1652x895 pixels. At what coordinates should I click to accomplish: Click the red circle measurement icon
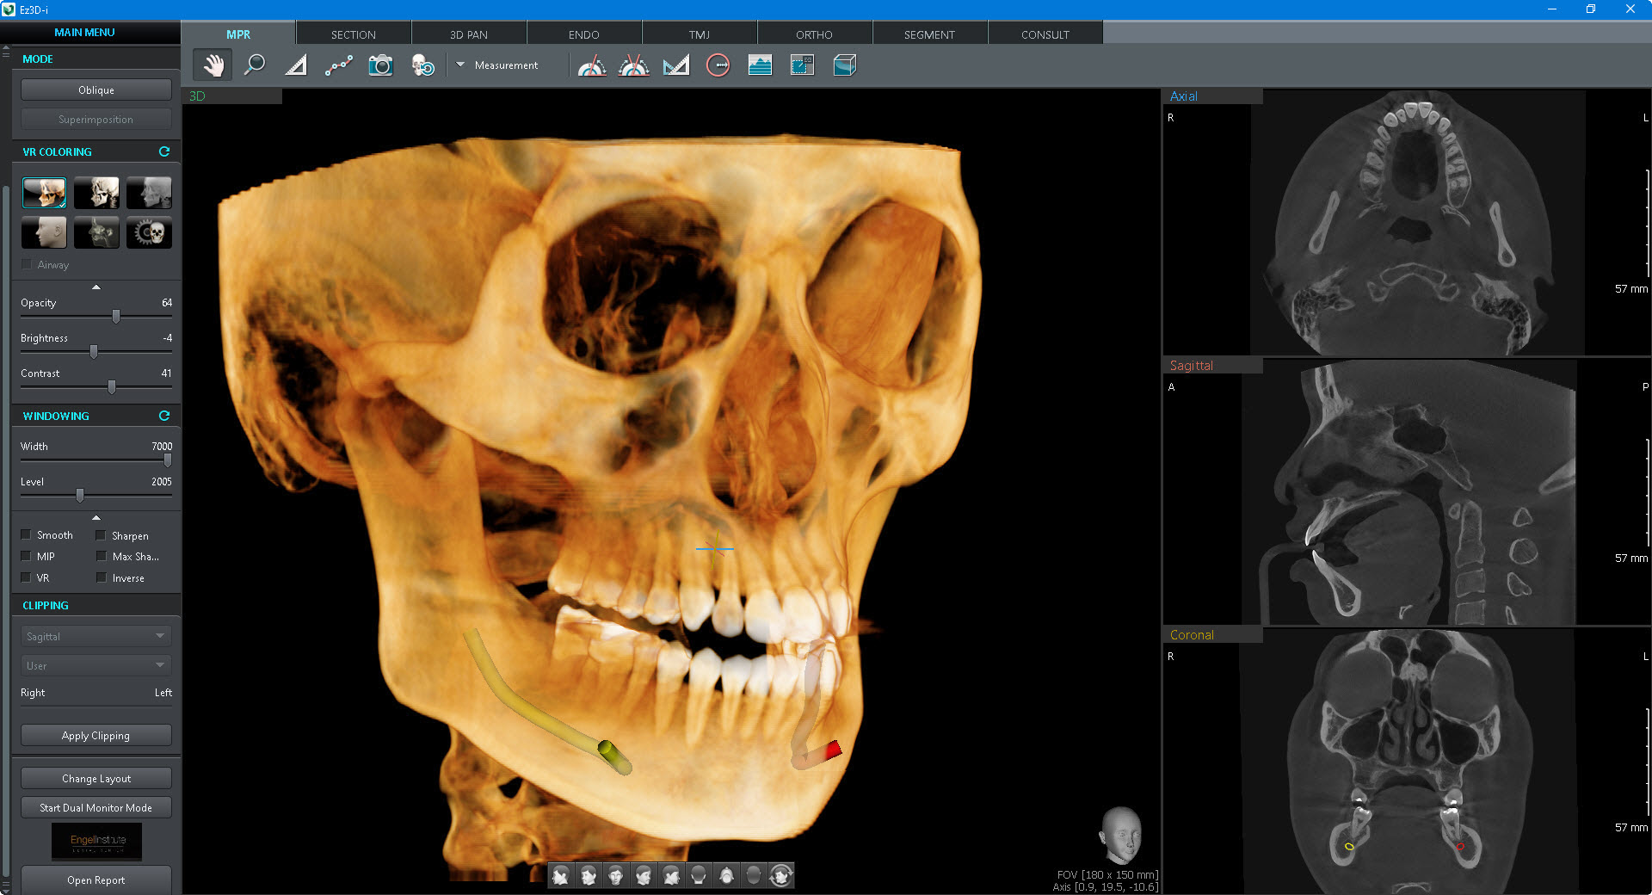coord(718,65)
